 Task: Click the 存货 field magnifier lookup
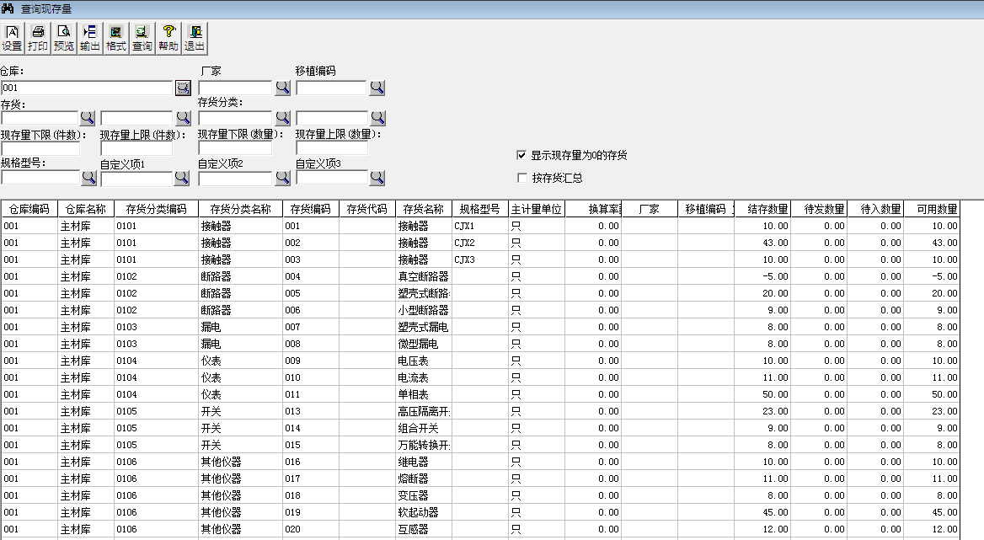pyautogui.click(x=87, y=118)
